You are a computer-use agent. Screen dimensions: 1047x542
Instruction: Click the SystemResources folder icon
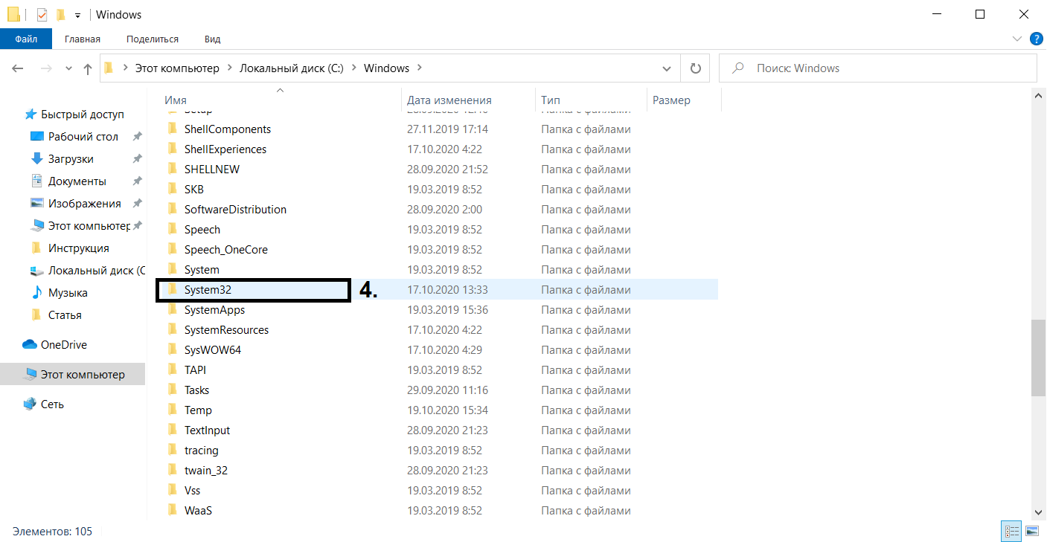coord(172,329)
